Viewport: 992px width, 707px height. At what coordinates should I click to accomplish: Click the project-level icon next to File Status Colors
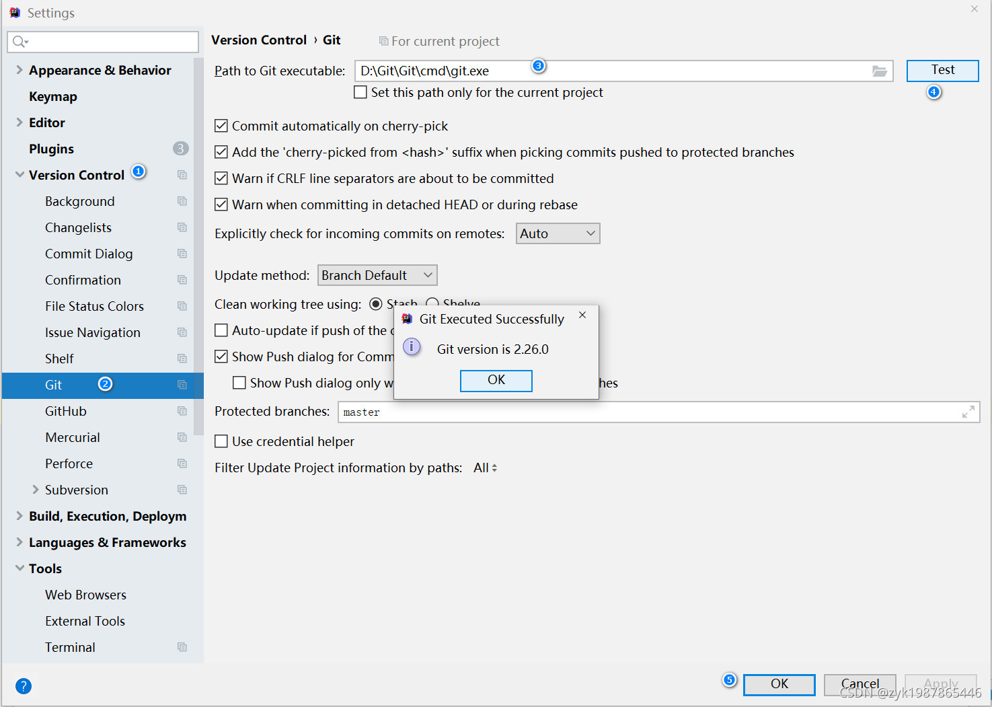[x=182, y=306]
